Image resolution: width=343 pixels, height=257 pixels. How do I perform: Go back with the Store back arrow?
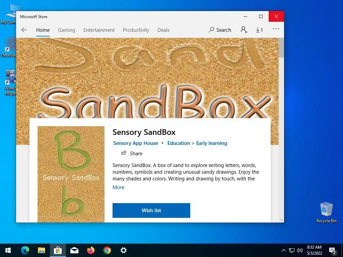(24, 30)
